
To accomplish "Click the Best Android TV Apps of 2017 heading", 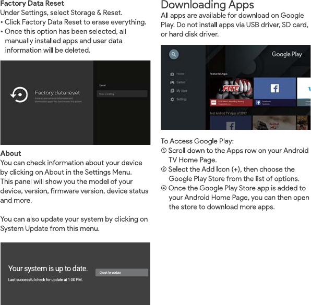I will tap(228, 113).
